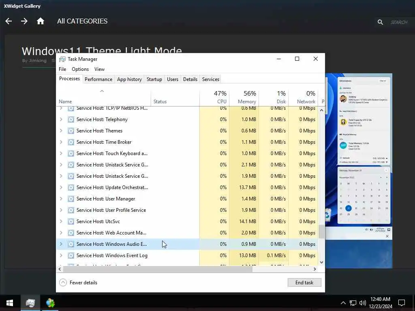Open the notification action center
Image resolution: width=415 pixels, height=311 pixels.
tap(402, 303)
